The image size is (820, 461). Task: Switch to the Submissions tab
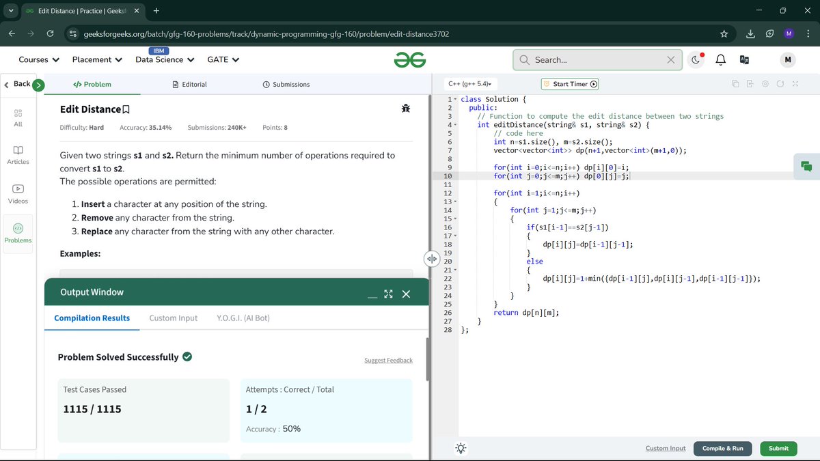pos(286,84)
